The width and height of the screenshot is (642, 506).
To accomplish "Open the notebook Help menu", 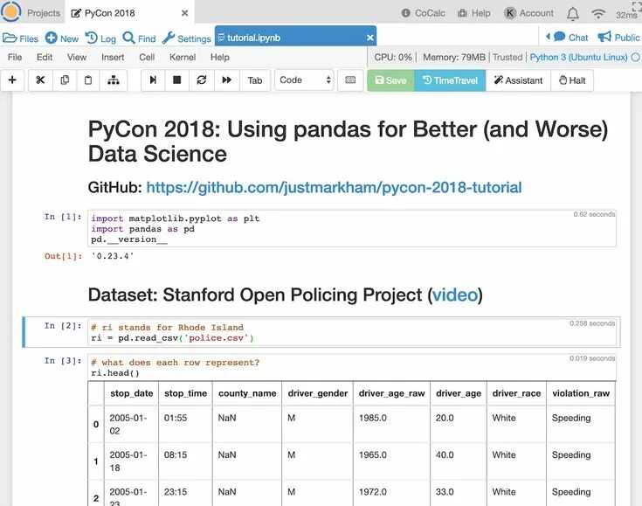I will coord(219,57).
